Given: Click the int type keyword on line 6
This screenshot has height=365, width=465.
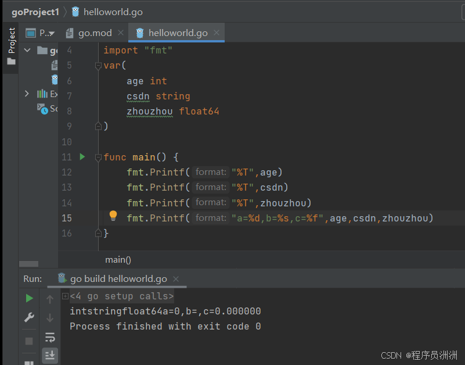Looking at the screenshot, I should tap(158, 81).
